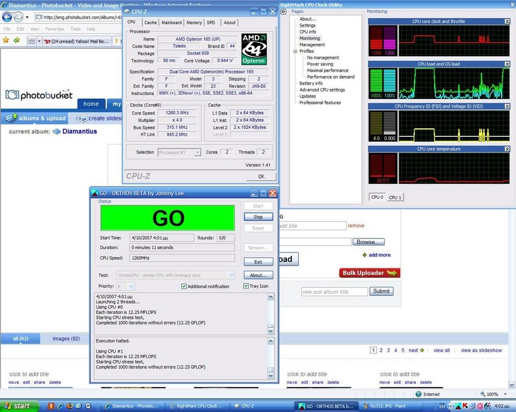The width and height of the screenshot is (516, 412).
Task: Click the Add to Favorites star-plus icon
Action: click(x=17, y=40)
